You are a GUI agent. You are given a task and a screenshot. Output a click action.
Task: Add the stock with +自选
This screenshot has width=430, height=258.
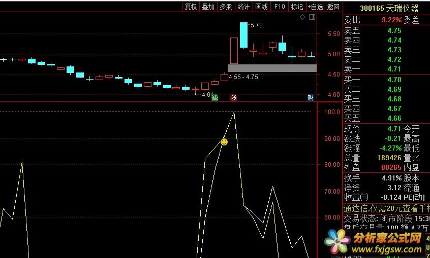point(315,7)
